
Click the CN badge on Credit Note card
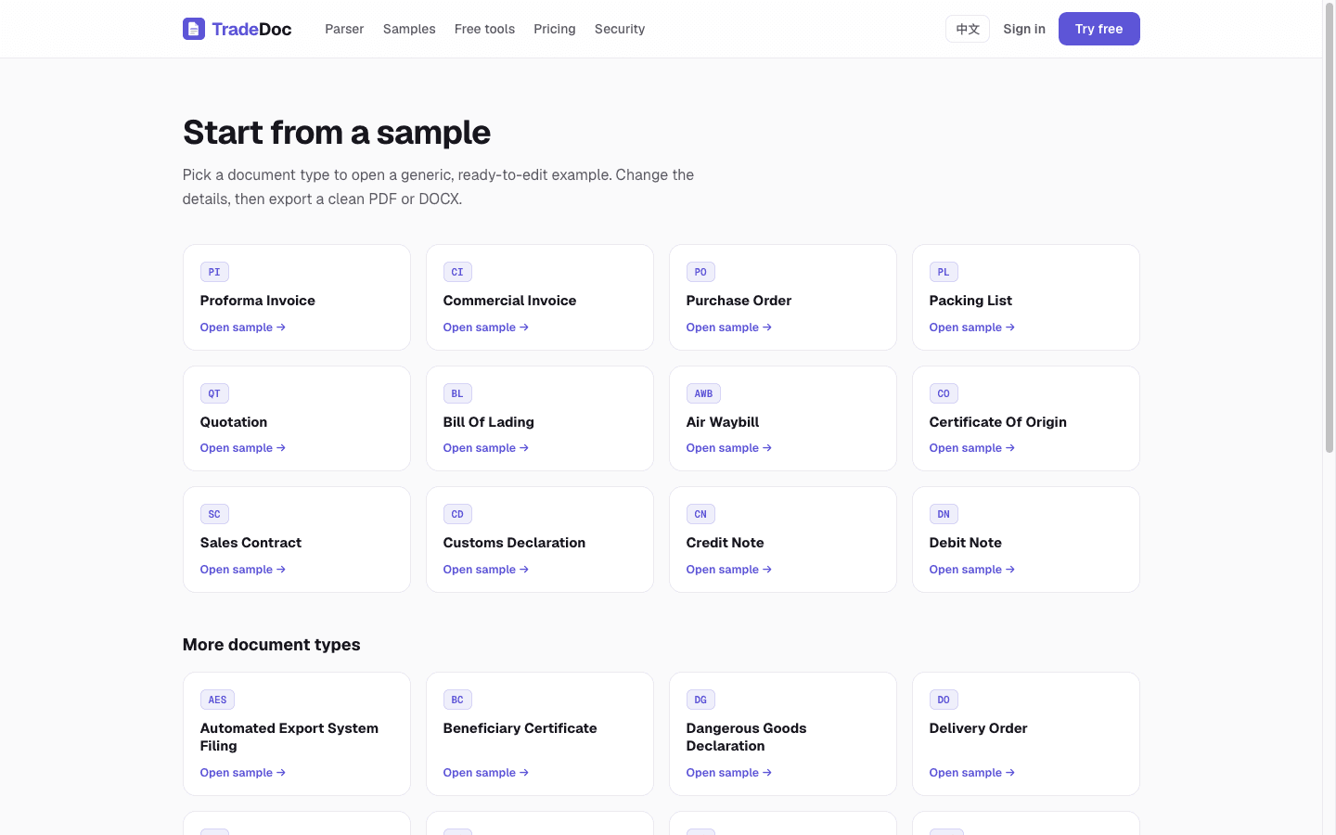[700, 514]
